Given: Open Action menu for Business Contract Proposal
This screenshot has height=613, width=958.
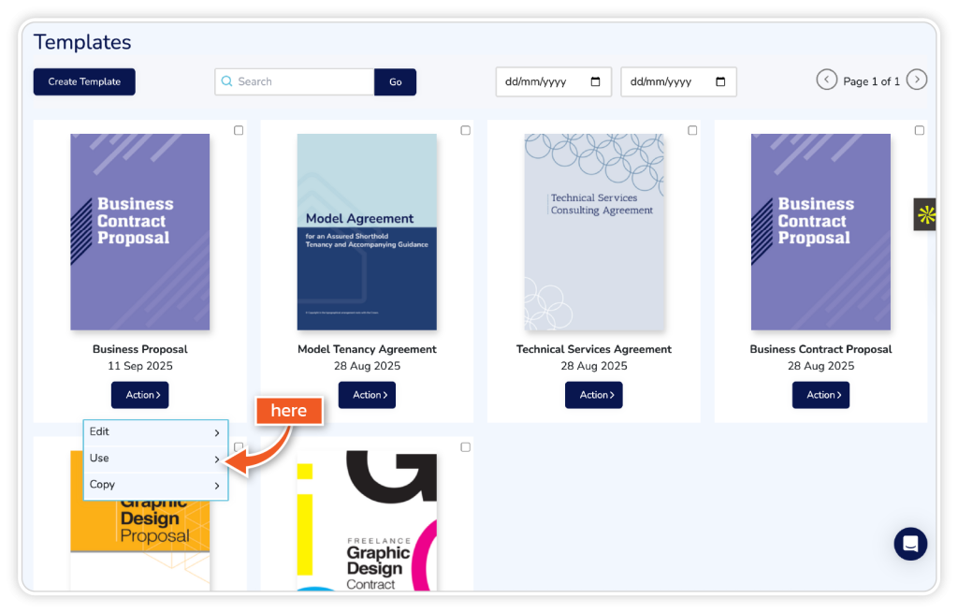Looking at the screenshot, I should [x=820, y=395].
